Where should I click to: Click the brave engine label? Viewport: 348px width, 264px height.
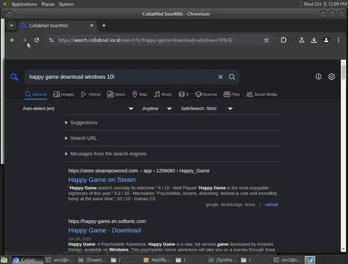tap(250, 205)
